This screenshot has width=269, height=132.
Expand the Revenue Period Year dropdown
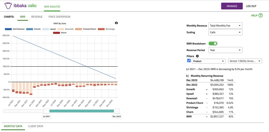225,50
